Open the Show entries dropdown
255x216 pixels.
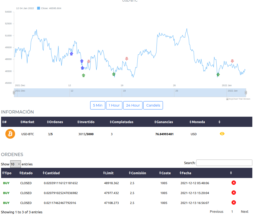15,164
